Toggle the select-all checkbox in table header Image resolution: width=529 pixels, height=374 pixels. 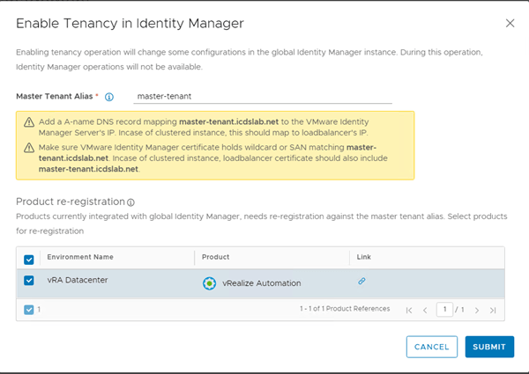[x=29, y=259]
